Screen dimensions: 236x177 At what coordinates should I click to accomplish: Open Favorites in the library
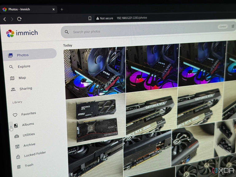(29, 114)
